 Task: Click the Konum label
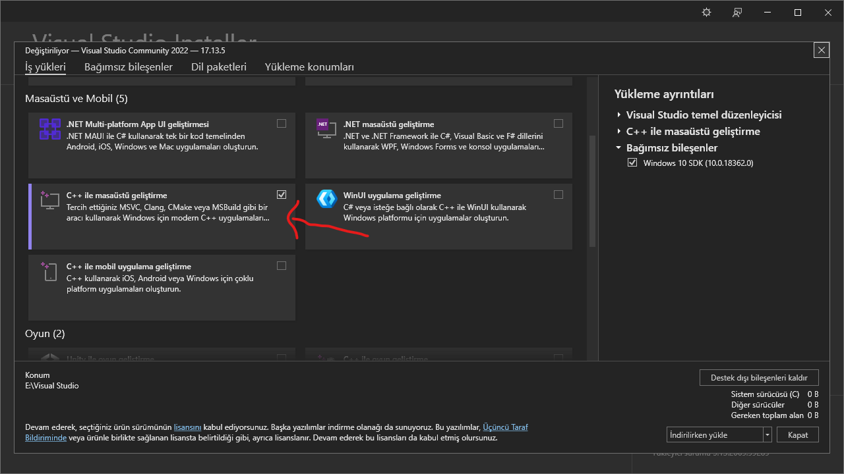click(x=38, y=375)
